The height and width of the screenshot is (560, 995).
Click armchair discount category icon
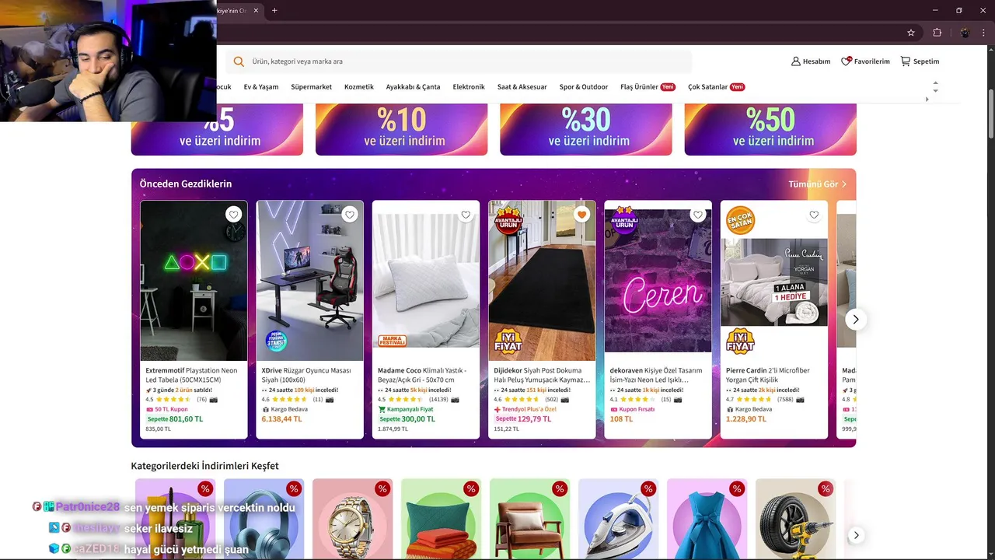[x=529, y=519]
